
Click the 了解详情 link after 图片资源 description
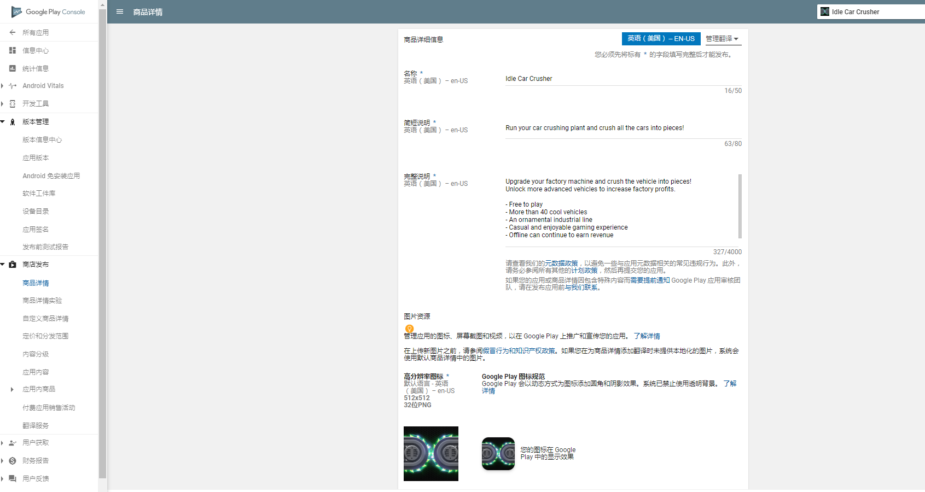pyautogui.click(x=647, y=336)
